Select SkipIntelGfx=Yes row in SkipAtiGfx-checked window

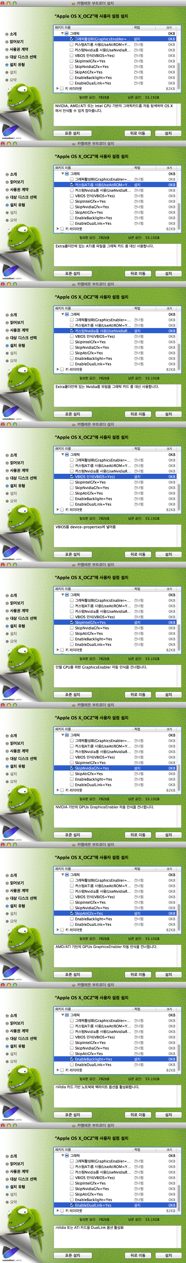[x=115, y=902]
